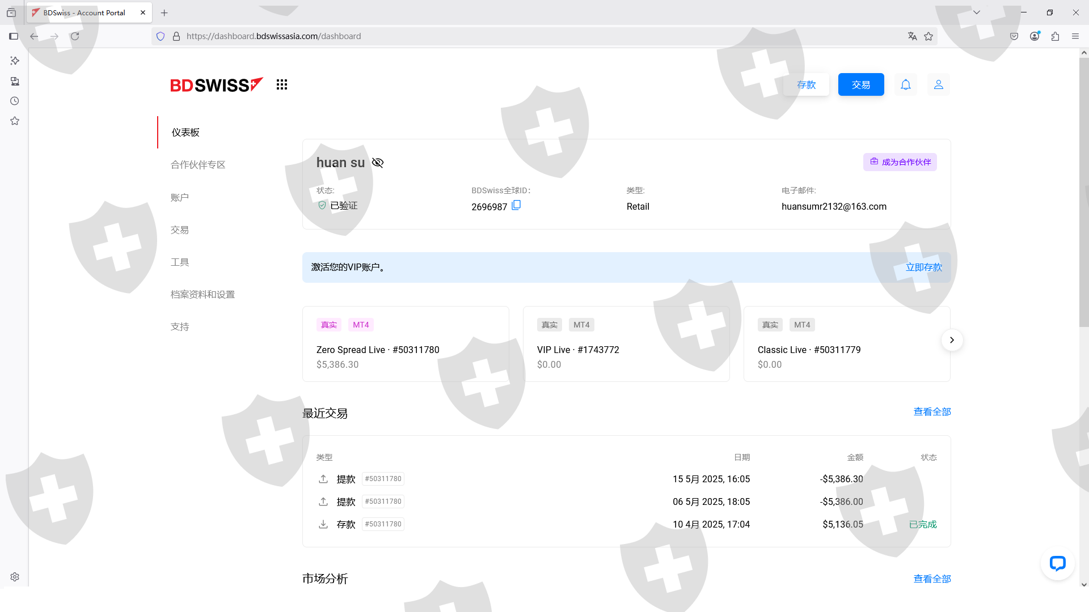Image resolution: width=1089 pixels, height=612 pixels.
Task: Select the Zero Spread Live account card
Action: point(406,344)
